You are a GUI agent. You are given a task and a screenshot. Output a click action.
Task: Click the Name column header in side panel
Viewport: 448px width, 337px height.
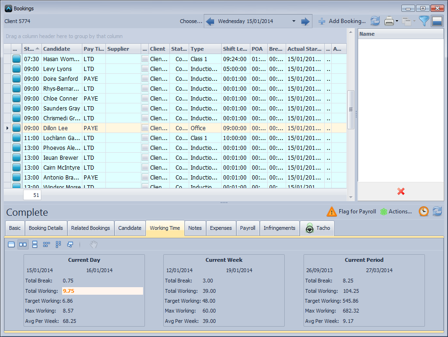coord(400,34)
